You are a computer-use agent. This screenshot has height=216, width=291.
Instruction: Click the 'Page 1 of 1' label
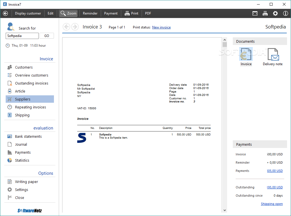click(117, 27)
